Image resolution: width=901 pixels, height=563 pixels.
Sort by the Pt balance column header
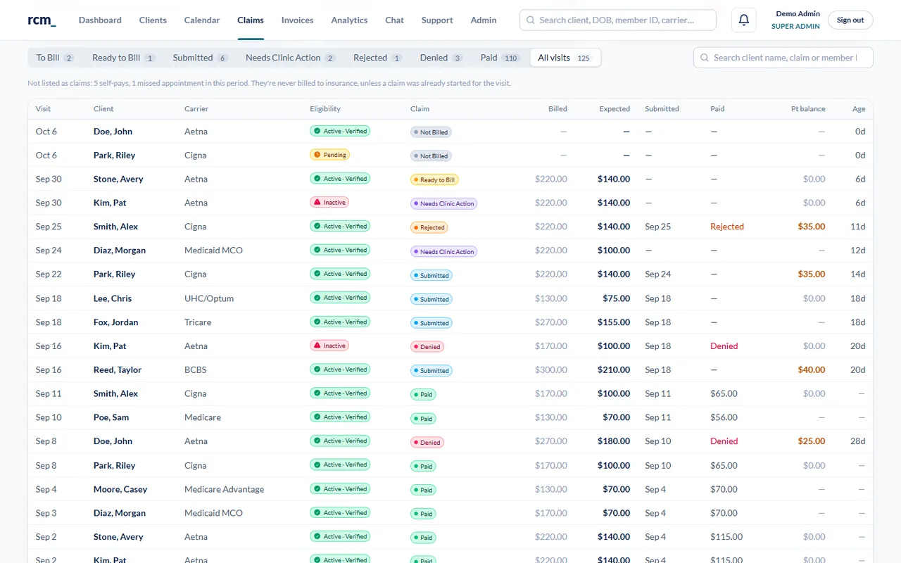coord(808,109)
